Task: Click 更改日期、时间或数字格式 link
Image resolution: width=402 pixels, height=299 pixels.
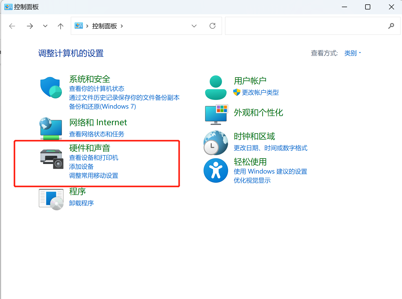Action: click(x=271, y=148)
